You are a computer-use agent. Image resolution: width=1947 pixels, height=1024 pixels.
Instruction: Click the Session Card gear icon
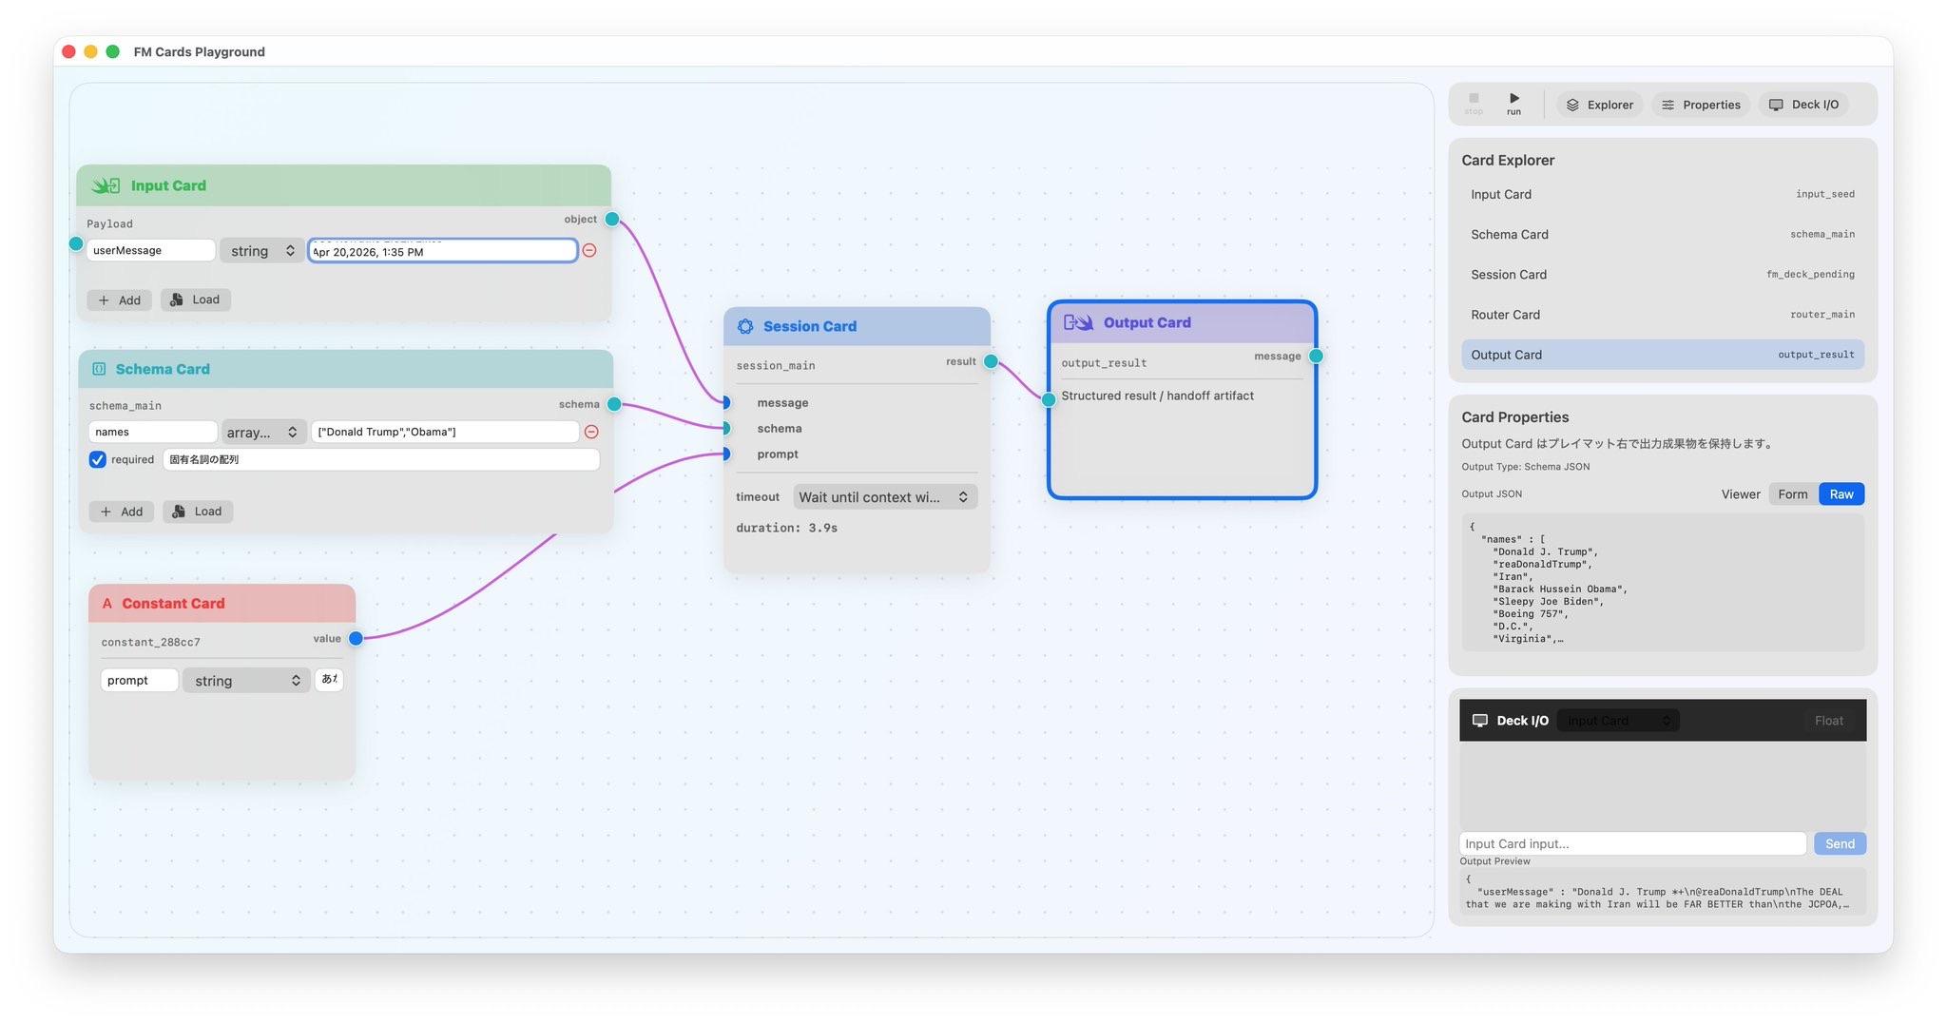[745, 326]
